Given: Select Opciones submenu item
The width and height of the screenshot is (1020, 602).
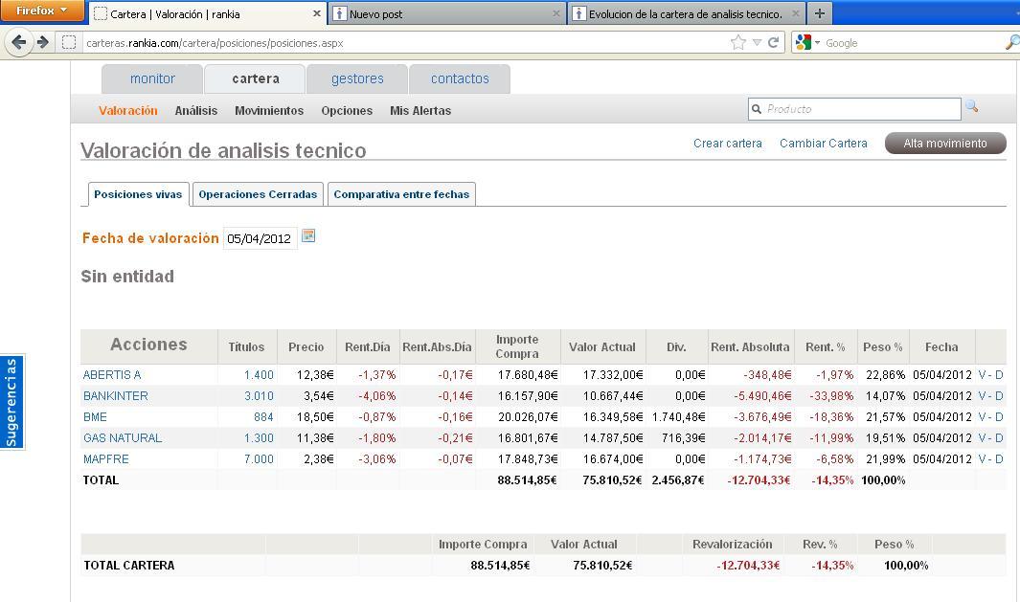Looking at the screenshot, I should coord(347,110).
